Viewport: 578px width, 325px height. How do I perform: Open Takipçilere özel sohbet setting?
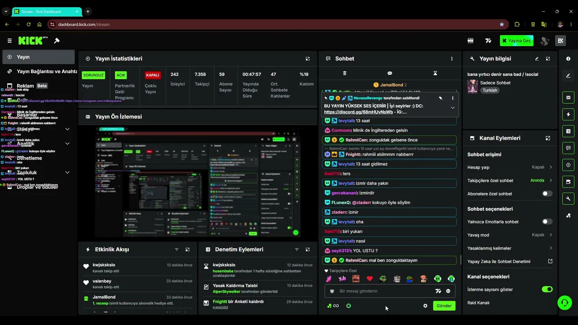click(x=510, y=181)
